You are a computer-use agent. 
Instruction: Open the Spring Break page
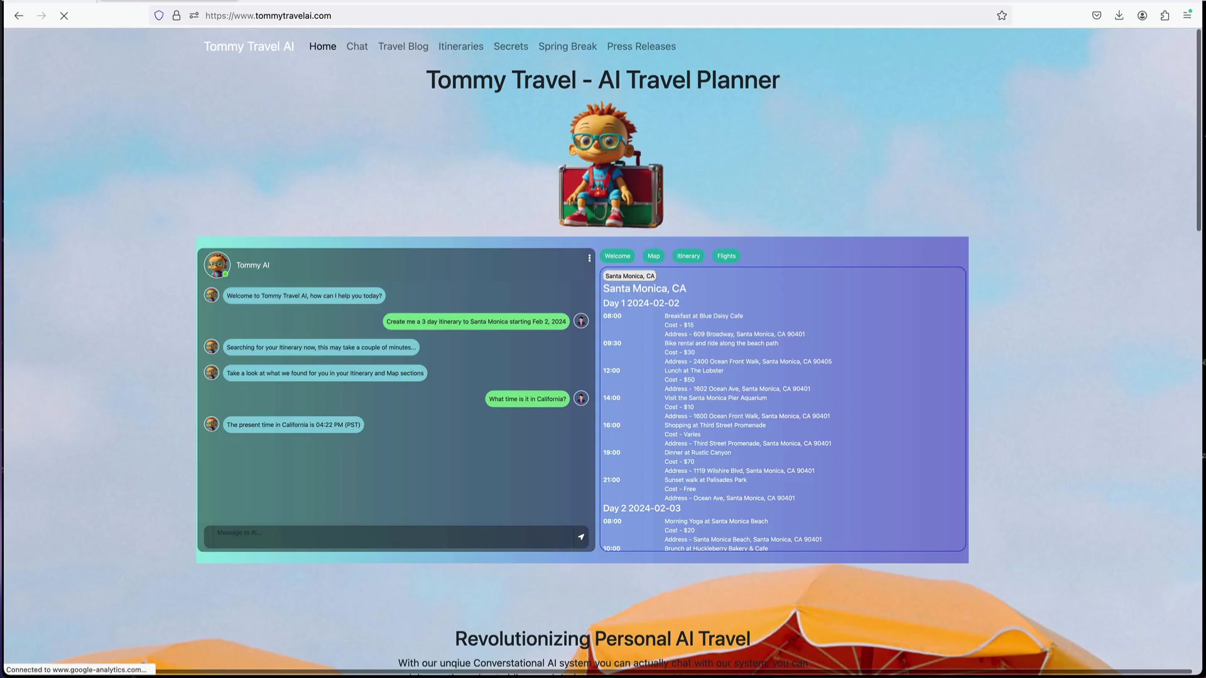click(x=567, y=46)
